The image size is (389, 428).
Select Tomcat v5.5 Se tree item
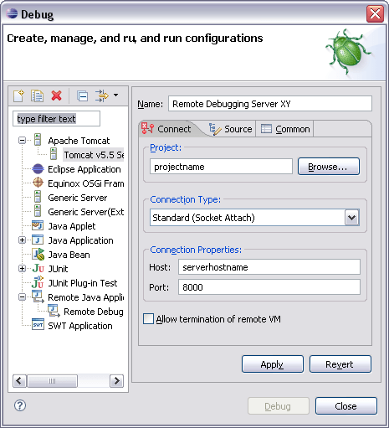pos(94,155)
